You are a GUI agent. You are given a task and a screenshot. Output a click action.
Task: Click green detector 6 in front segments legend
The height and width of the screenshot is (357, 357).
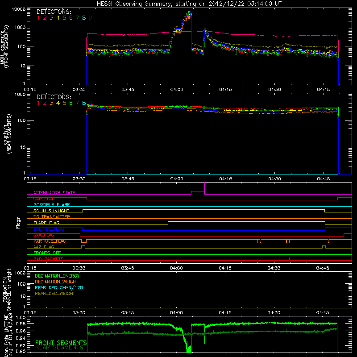(x=71, y=18)
